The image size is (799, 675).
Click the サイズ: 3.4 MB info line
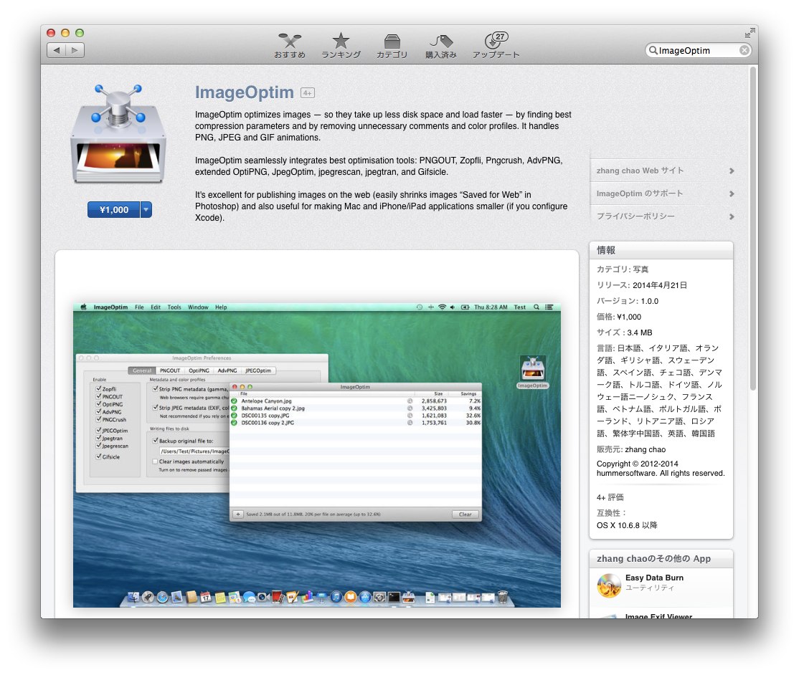(x=624, y=332)
